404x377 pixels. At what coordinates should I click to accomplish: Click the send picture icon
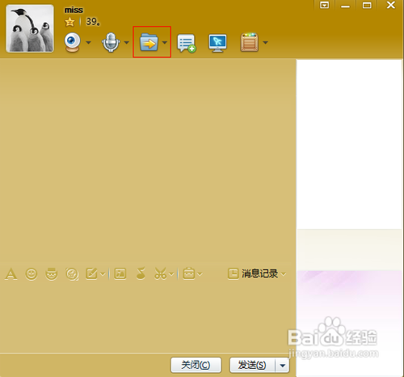pyautogui.click(x=120, y=273)
